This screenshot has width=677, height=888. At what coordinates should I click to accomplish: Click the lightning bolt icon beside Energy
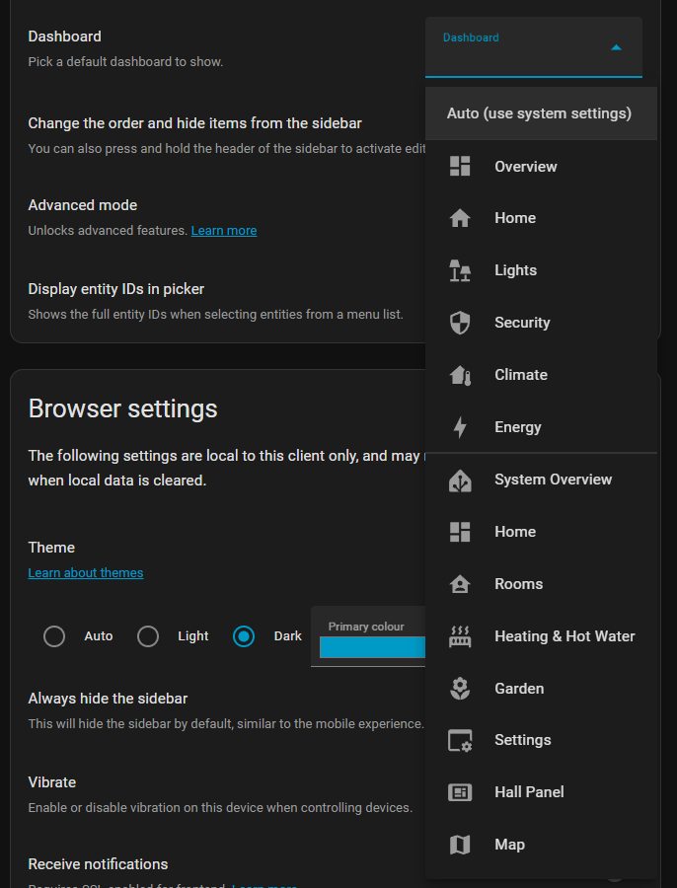pyautogui.click(x=460, y=427)
